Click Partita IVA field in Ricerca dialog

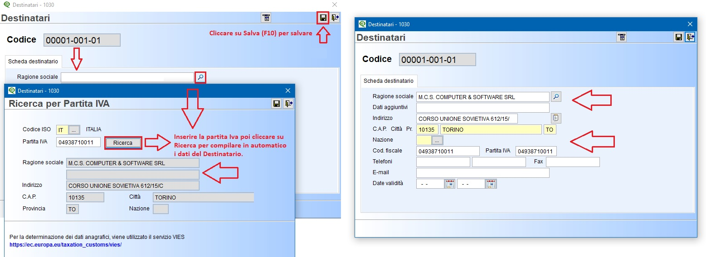point(78,143)
